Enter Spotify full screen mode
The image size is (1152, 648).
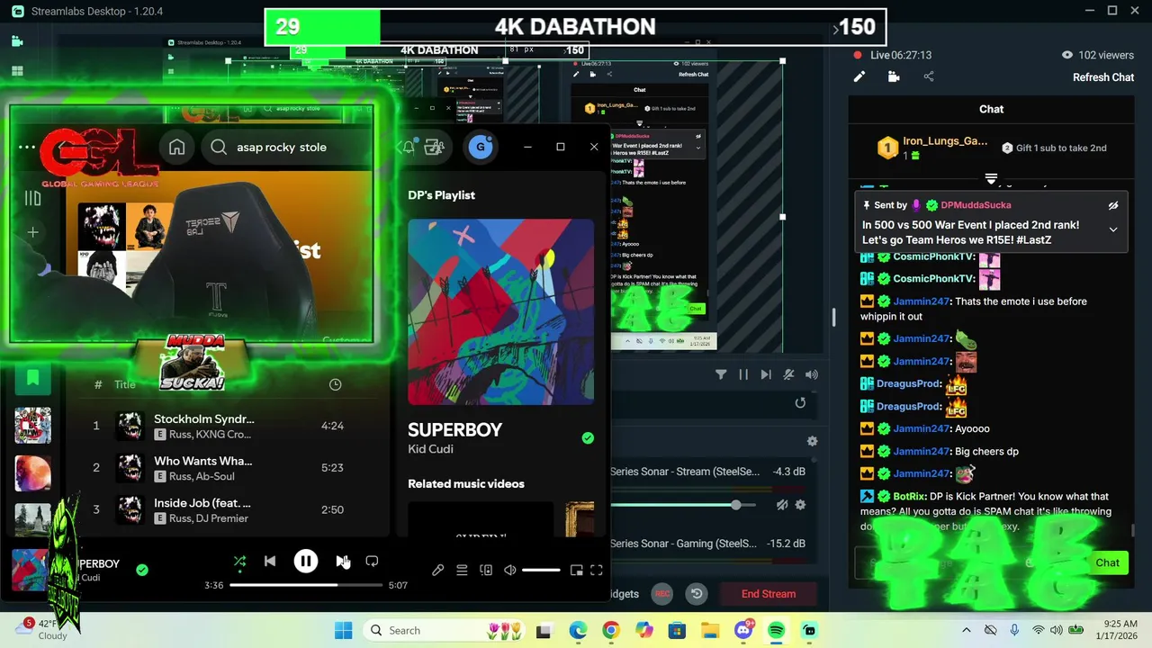click(x=597, y=570)
